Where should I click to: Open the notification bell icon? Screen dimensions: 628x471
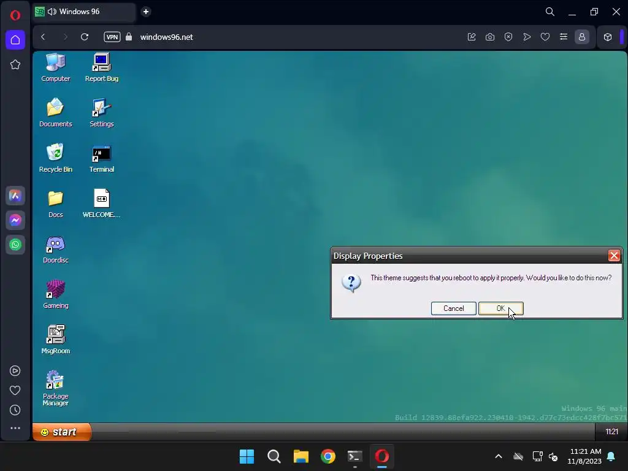(x=611, y=456)
